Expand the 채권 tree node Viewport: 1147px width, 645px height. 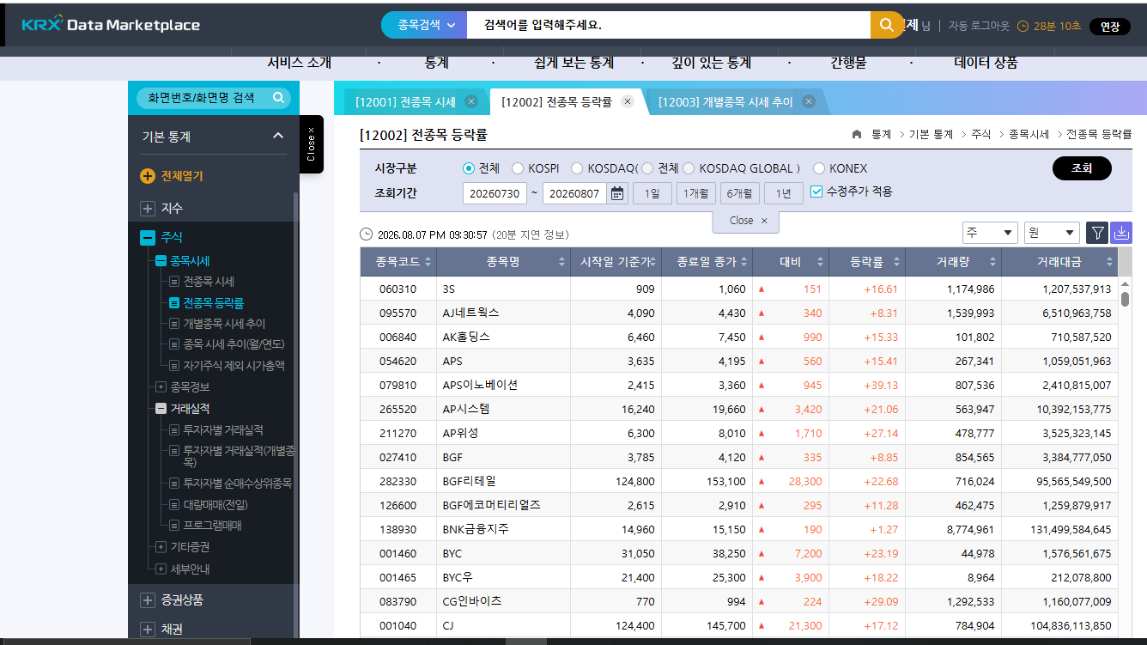tap(148, 630)
